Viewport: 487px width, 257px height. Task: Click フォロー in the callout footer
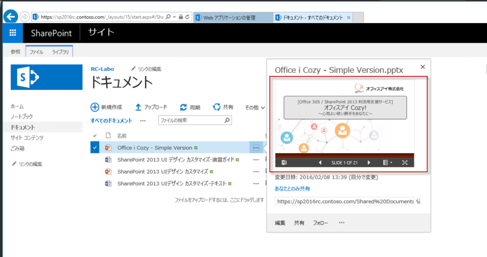pyautogui.click(x=320, y=223)
